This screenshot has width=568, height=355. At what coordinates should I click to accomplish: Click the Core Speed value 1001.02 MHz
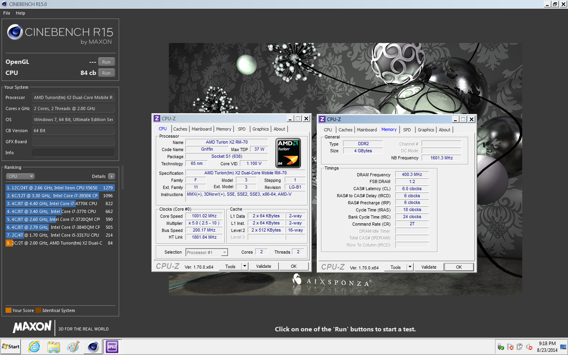(204, 216)
